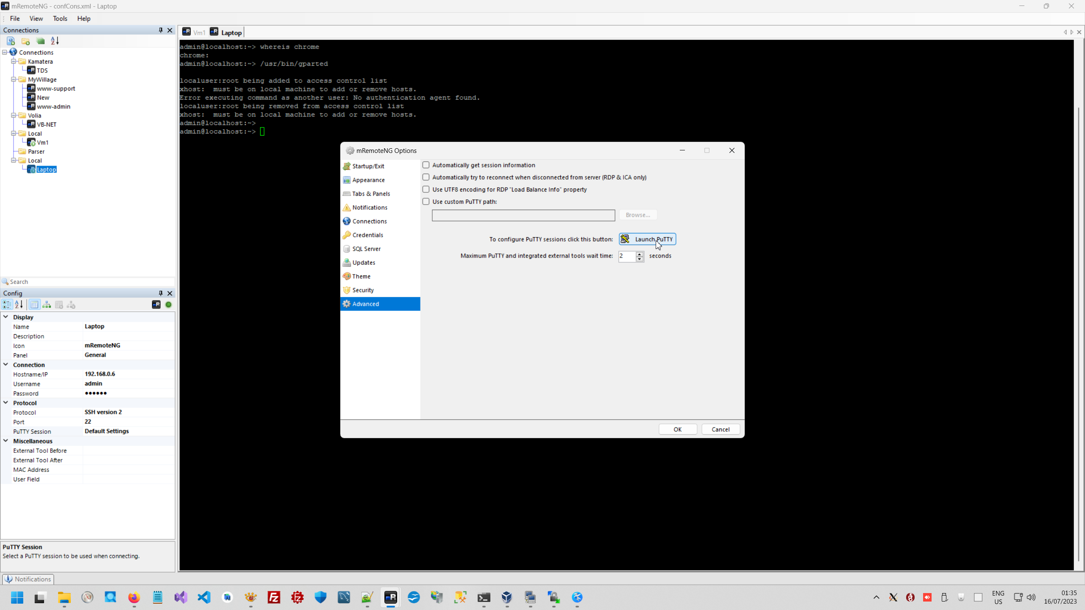Collapse the Kamatera connection group
This screenshot has width=1085, height=610.
pyautogui.click(x=14, y=61)
